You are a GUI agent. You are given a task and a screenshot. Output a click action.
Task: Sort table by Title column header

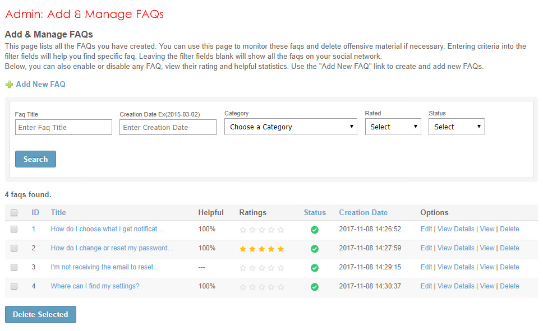(58, 212)
